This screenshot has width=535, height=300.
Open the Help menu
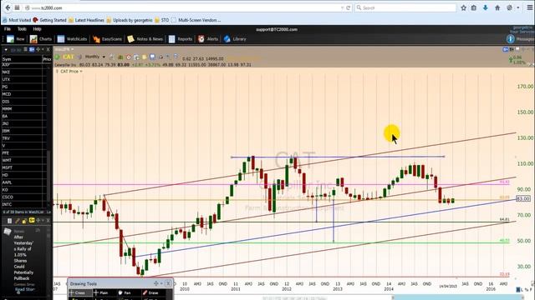[x=37, y=29]
